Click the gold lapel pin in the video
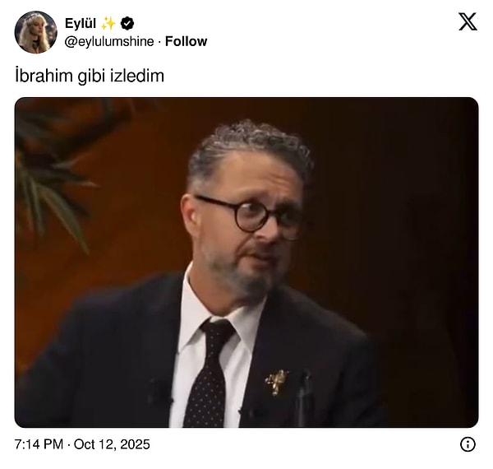Viewport: 493px width, 469px height. [x=276, y=382]
